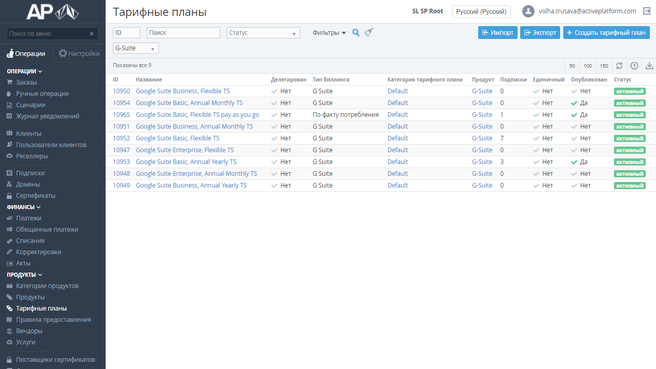Click the Экспорт button

tap(540, 32)
